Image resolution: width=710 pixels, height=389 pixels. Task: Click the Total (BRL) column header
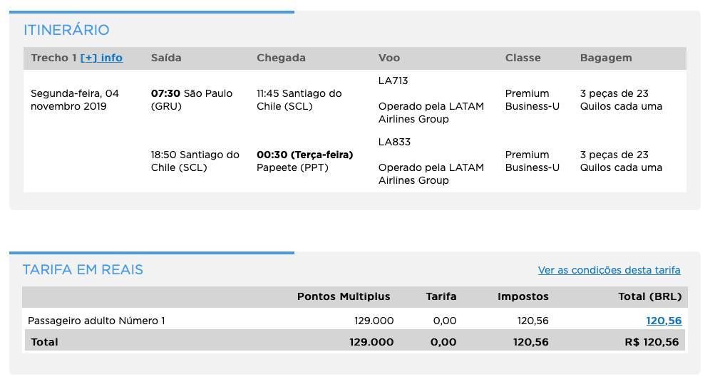[x=650, y=296]
